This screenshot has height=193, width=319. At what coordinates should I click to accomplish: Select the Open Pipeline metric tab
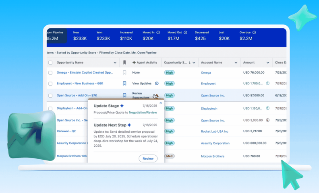coord(56,36)
